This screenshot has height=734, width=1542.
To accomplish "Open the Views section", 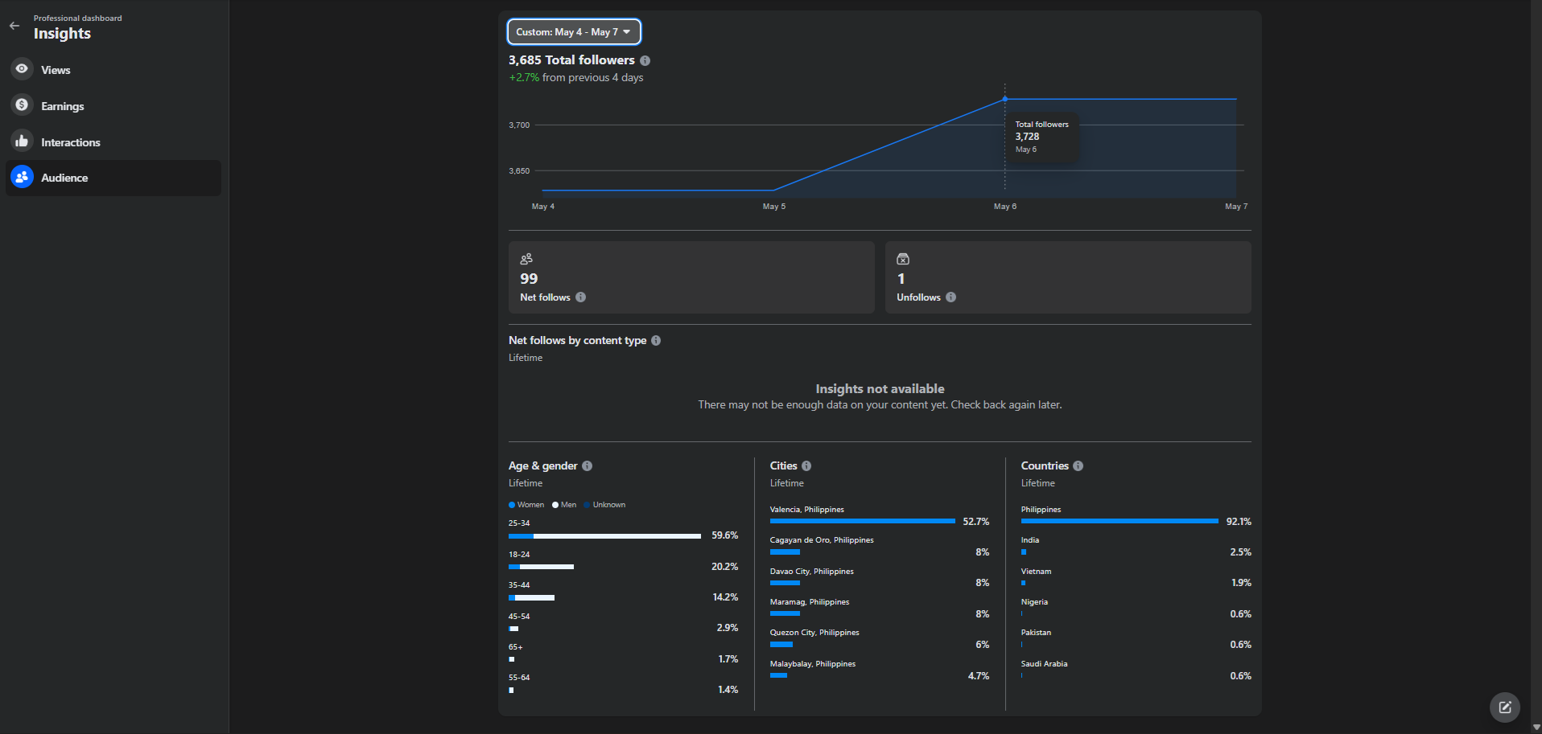I will [x=56, y=70].
